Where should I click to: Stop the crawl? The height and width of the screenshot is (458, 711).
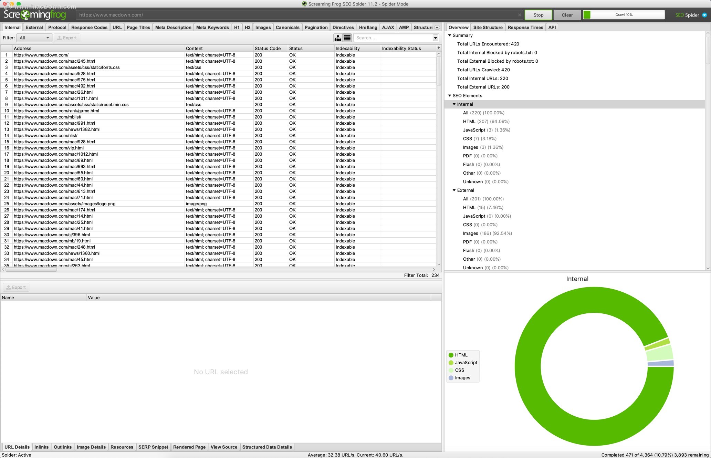538,15
